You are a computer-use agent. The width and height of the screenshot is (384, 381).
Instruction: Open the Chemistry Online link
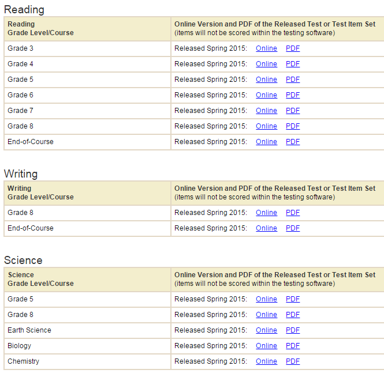click(x=266, y=361)
